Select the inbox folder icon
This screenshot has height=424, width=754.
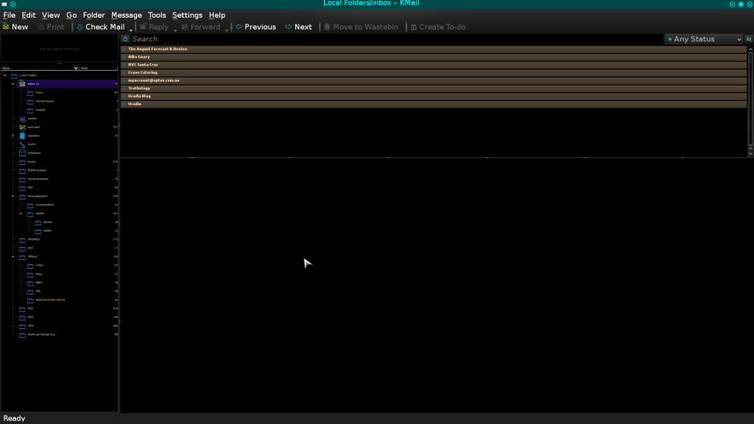(x=22, y=84)
